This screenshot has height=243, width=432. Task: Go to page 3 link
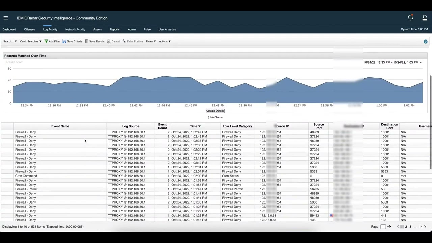coord(410,227)
